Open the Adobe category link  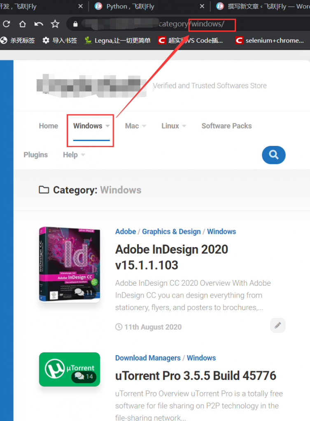[126, 231]
